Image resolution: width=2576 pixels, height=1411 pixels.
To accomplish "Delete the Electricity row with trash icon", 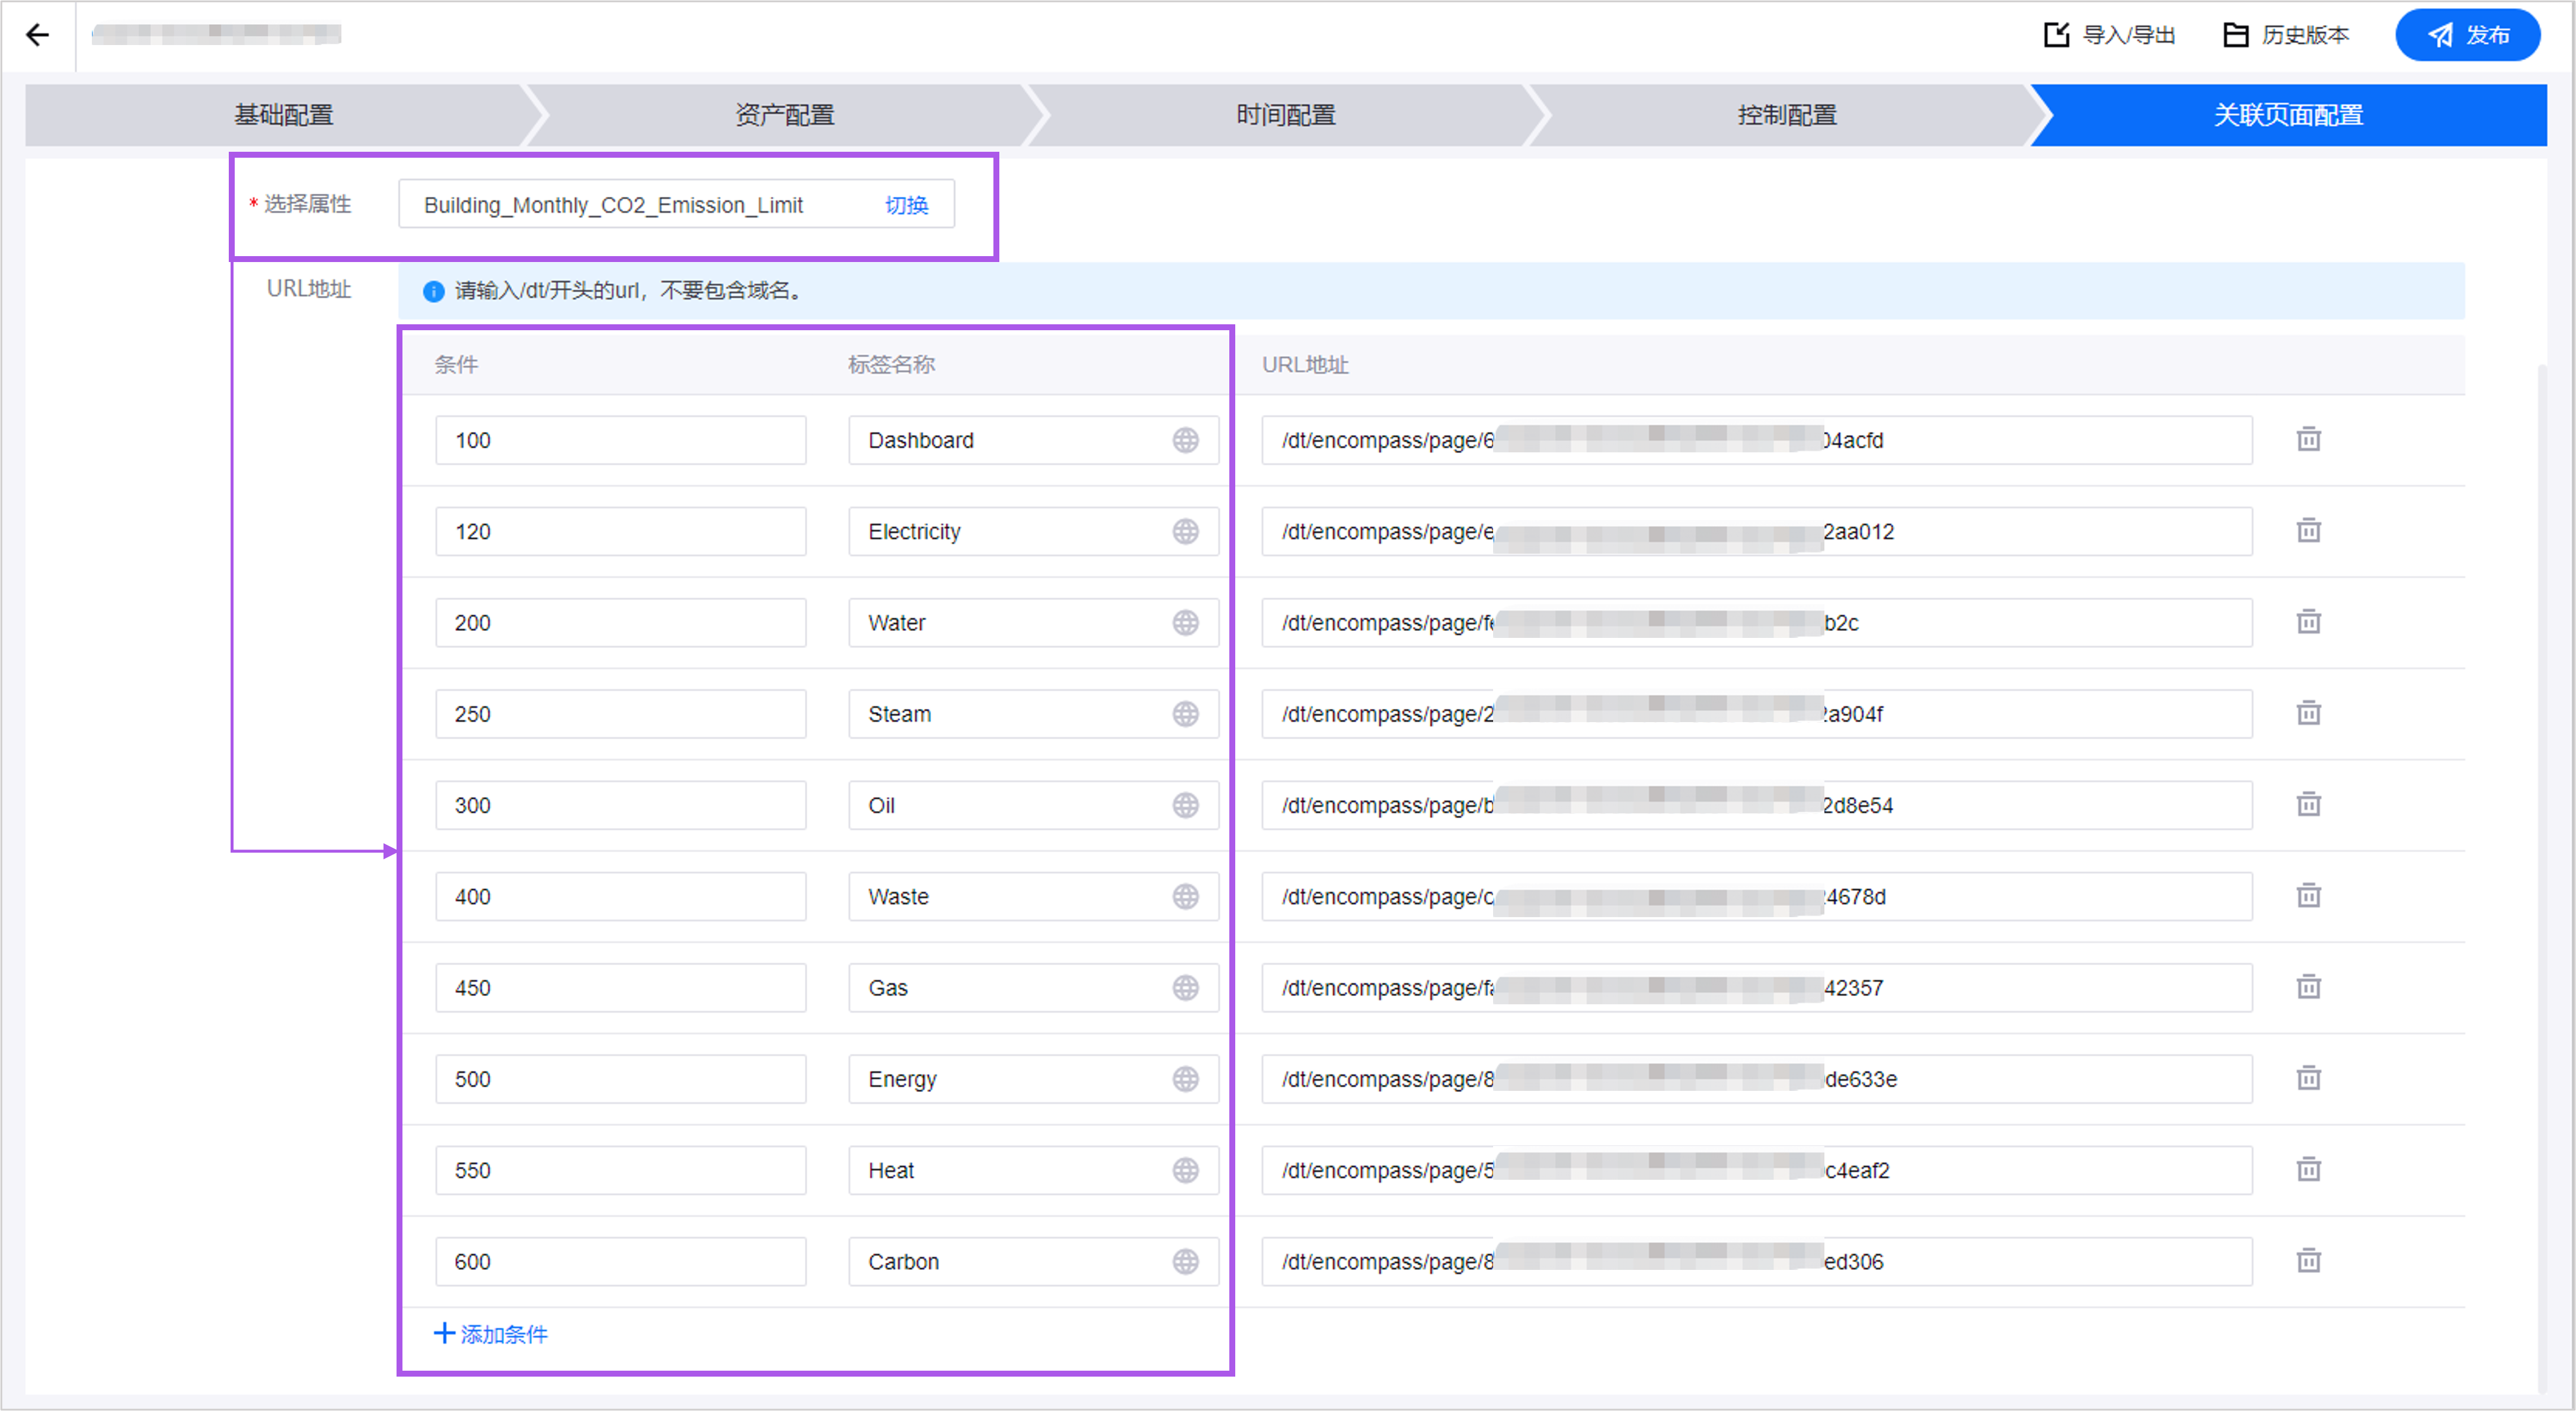I will pyautogui.click(x=2308, y=531).
